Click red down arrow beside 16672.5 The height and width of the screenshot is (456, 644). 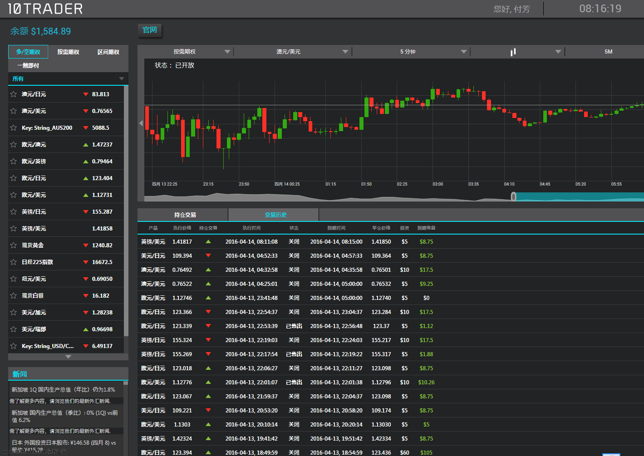(86, 262)
